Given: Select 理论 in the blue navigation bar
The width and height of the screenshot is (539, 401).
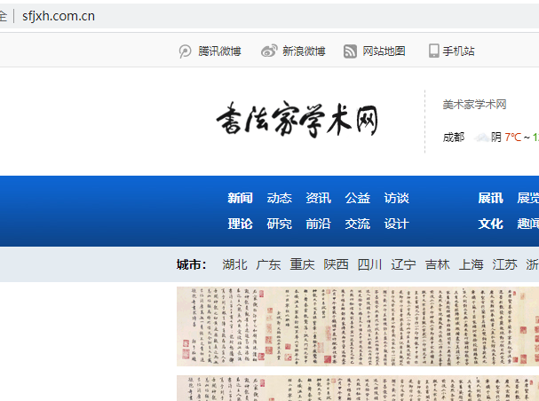Looking at the screenshot, I should 240,224.
